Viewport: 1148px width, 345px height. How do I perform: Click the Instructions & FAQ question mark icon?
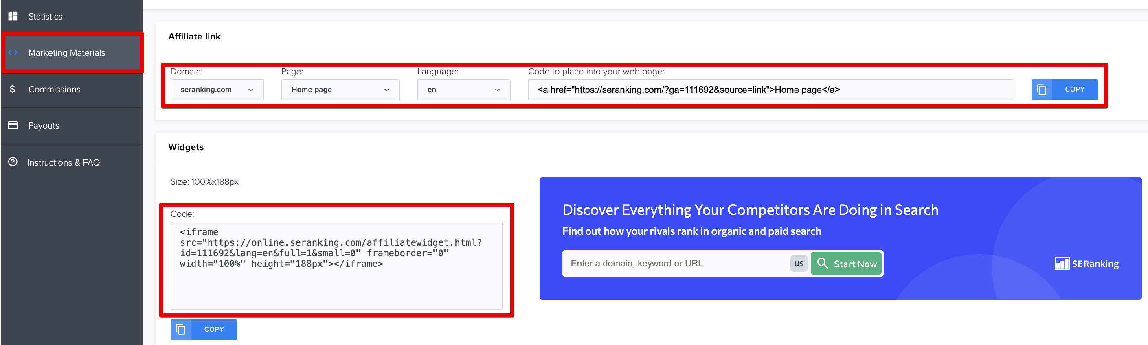(x=13, y=162)
